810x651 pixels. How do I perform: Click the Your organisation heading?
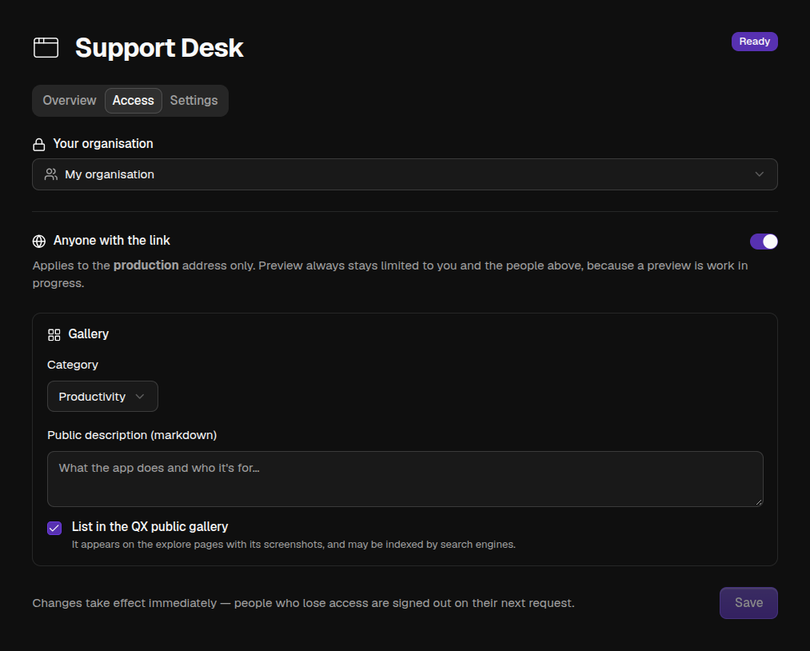click(103, 144)
